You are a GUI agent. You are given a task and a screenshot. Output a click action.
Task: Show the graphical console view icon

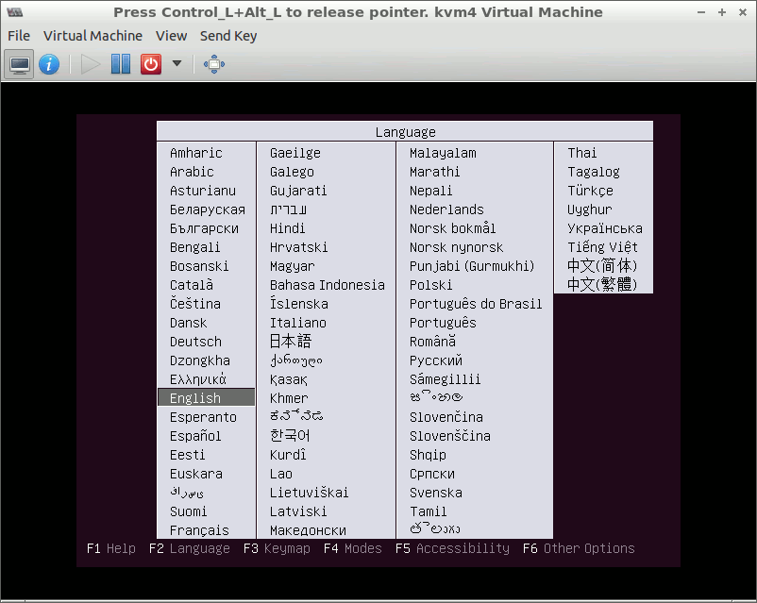[20, 64]
